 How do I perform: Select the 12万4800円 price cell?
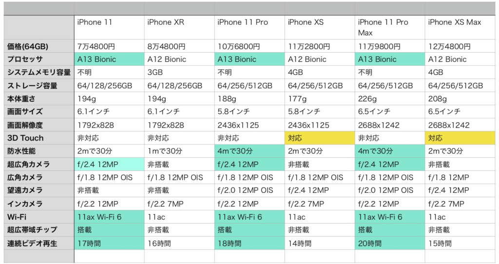click(x=460, y=46)
